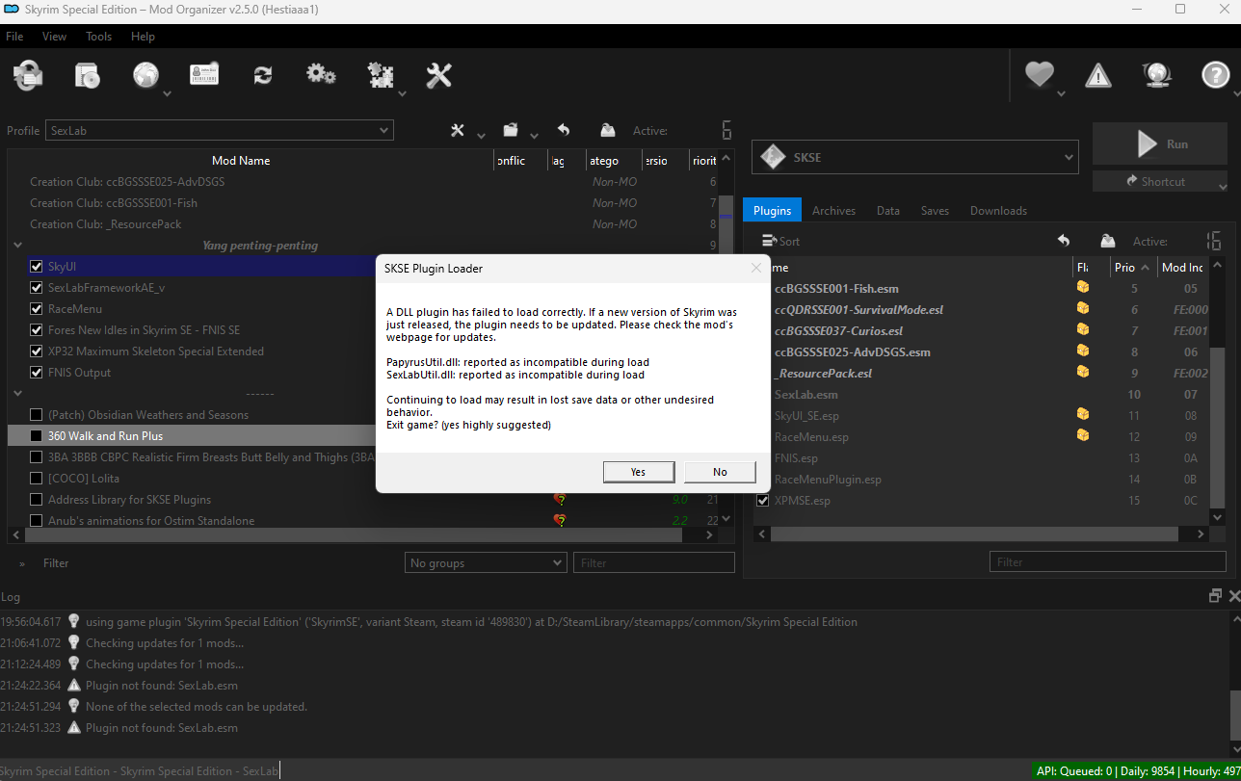Open the Help question mark icon

pyautogui.click(x=1216, y=75)
